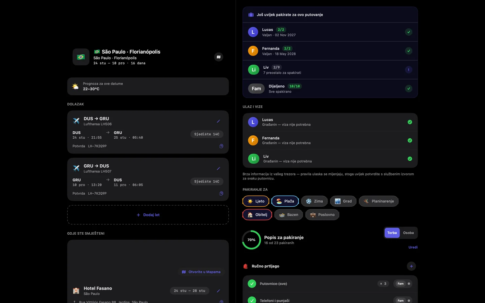Switch to the Torba view

tap(392, 233)
